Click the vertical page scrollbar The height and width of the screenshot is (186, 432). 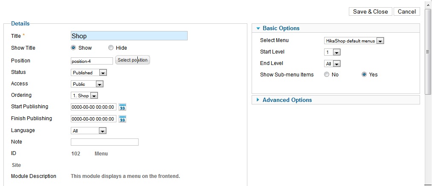coord(428,51)
